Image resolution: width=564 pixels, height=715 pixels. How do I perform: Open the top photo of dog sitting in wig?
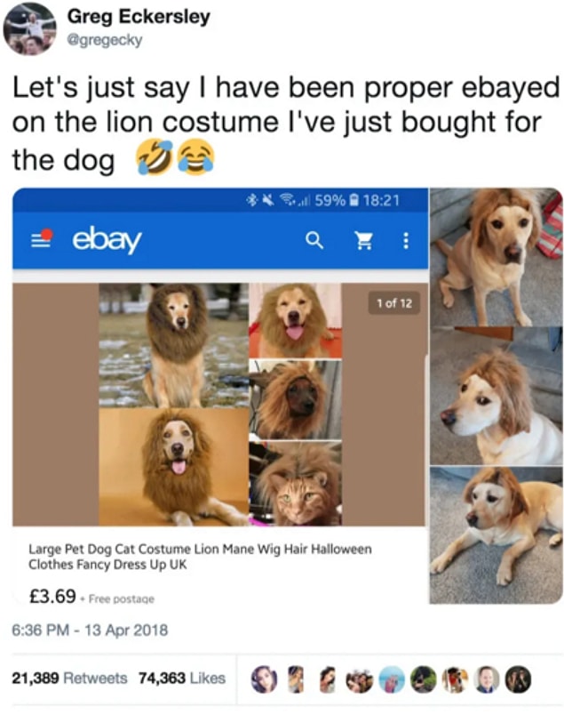pos(496,257)
